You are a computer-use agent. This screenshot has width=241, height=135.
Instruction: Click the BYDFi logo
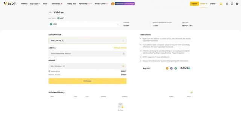coord(10,4)
